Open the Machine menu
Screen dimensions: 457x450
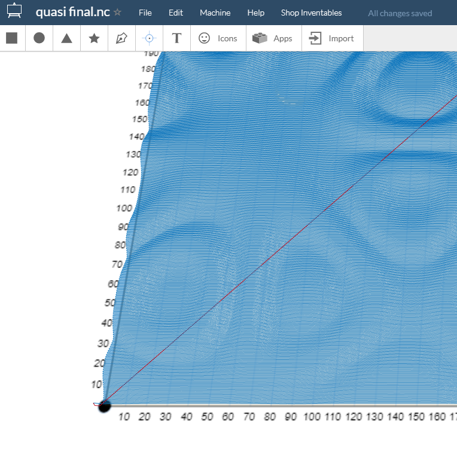[x=215, y=13]
